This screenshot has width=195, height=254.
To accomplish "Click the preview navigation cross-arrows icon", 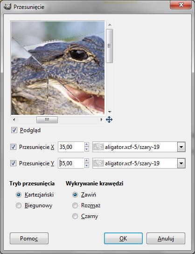I will (x=109, y=120).
